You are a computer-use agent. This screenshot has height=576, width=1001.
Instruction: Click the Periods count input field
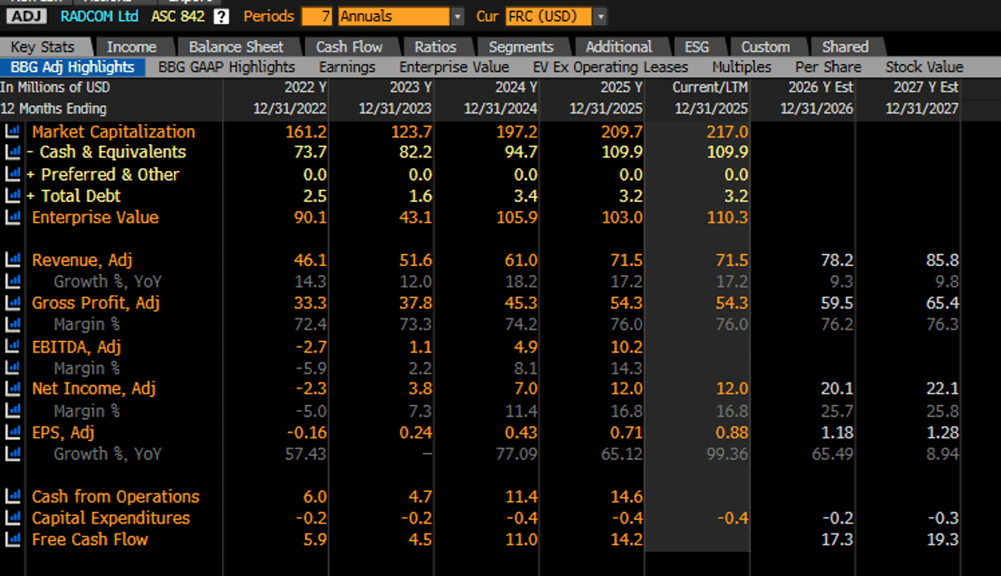316,17
